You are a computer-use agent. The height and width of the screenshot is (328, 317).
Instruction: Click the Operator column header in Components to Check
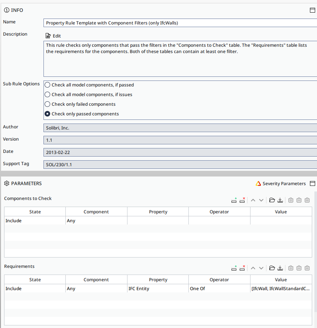point(219,212)
